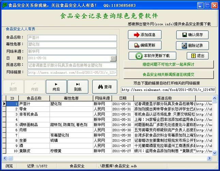Click vertical scrollbar up arrow
This screenshot has width=220, height=171.
click(x=215, y=98)
